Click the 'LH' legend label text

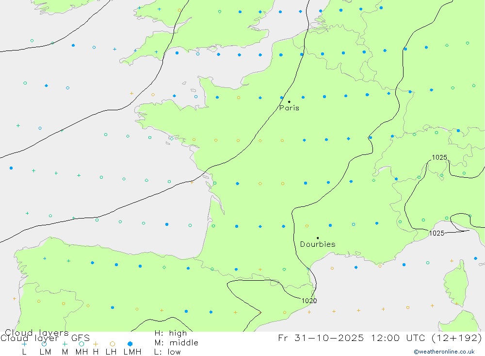[111, 352]
